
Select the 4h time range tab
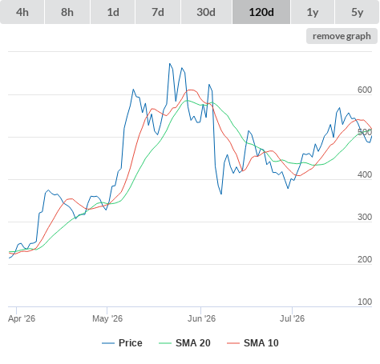tap(22, 12)
